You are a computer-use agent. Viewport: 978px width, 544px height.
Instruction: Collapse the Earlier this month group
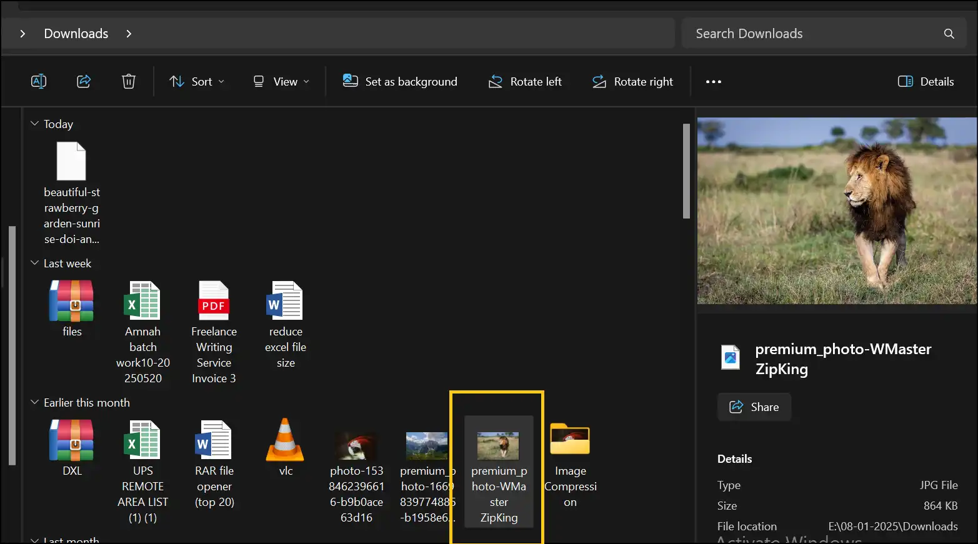34,402
